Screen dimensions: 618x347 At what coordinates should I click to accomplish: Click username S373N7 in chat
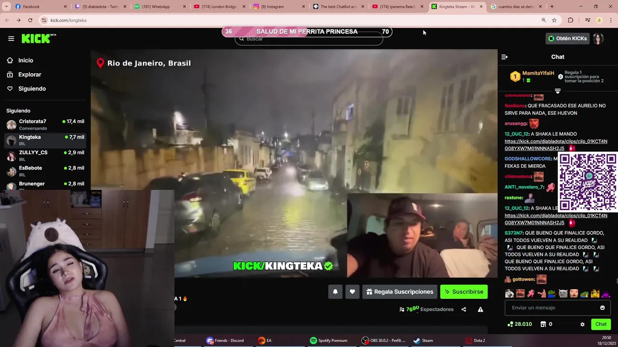click(x=514, y=233)
